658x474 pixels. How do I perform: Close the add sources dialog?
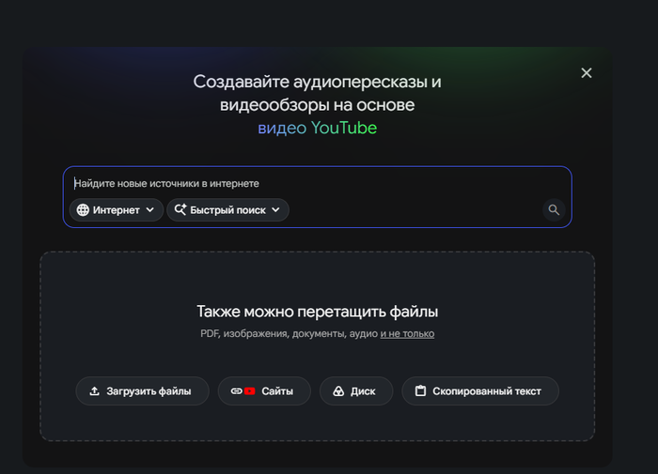click(587, 73)
